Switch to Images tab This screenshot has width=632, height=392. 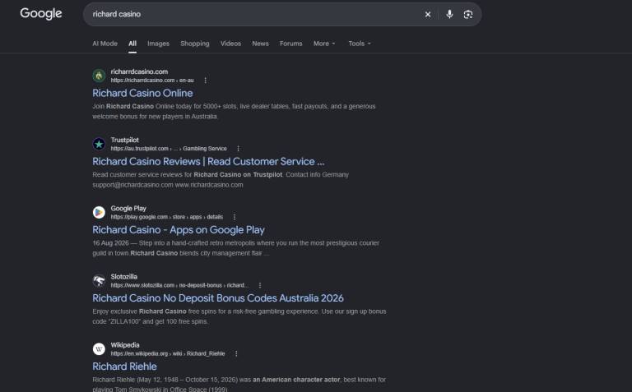(158, 44)
